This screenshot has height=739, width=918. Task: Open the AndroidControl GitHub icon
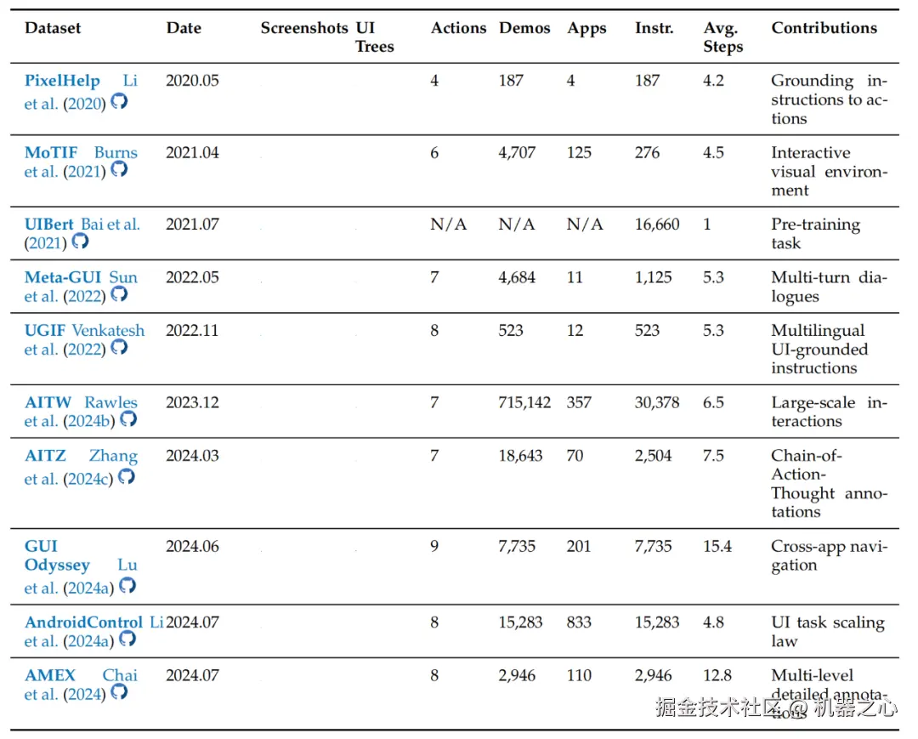(127, 639)
